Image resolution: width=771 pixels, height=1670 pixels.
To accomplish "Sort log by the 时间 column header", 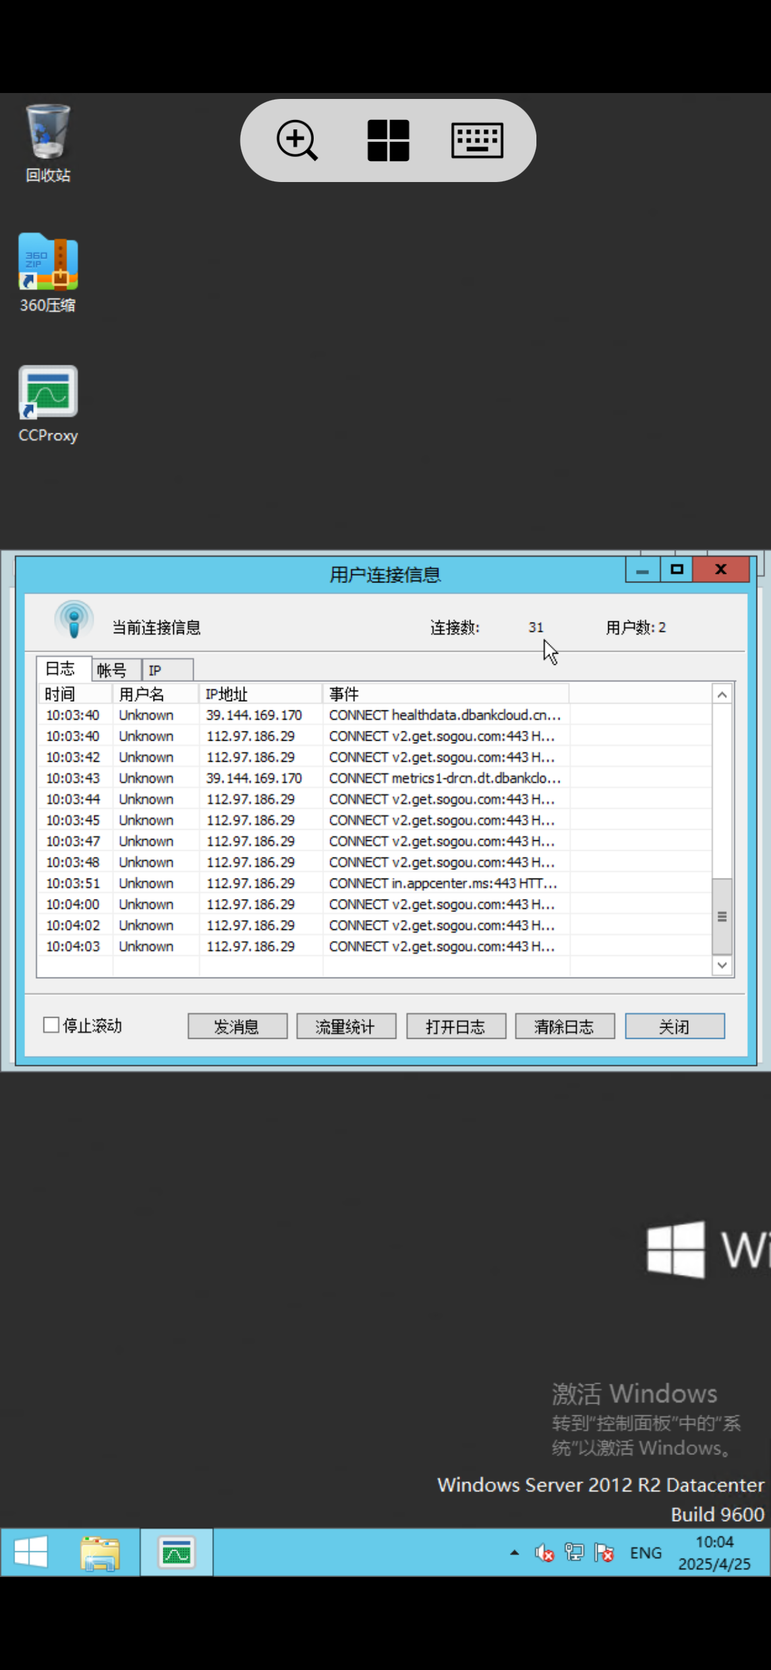I will [74, 694].
